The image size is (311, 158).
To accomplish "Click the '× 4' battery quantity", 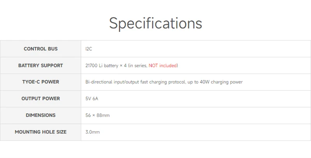I will click(x=123, y=65).
